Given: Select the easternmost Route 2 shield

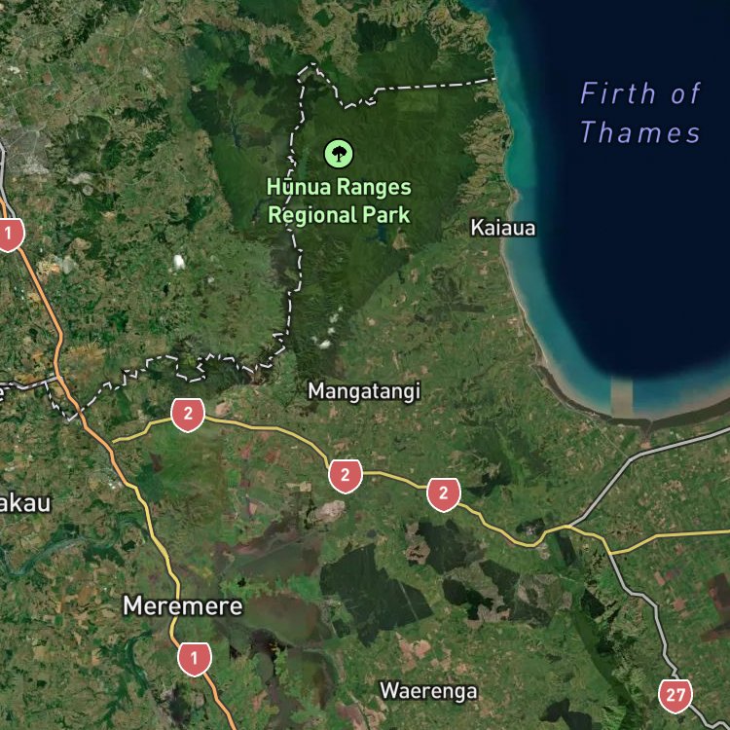Looking at the screenshot, I should (444, 493).
